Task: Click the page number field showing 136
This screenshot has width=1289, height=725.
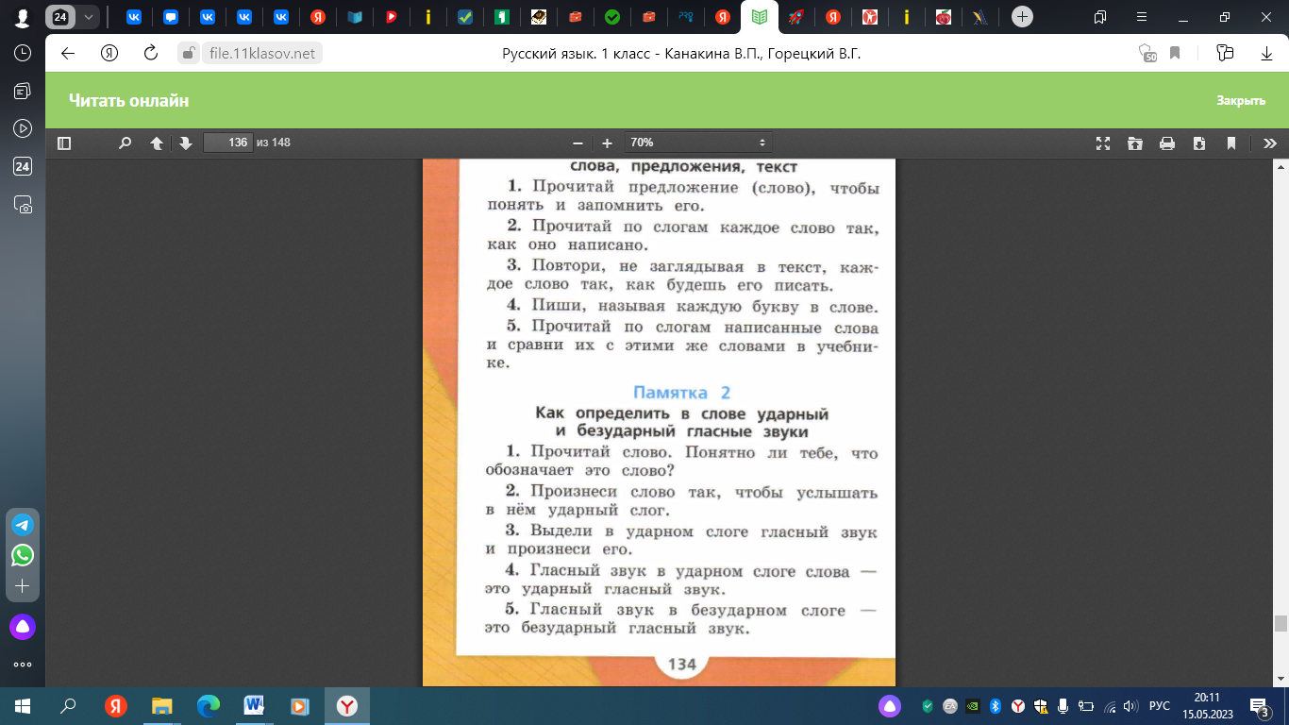Action: tap(227, 143)
